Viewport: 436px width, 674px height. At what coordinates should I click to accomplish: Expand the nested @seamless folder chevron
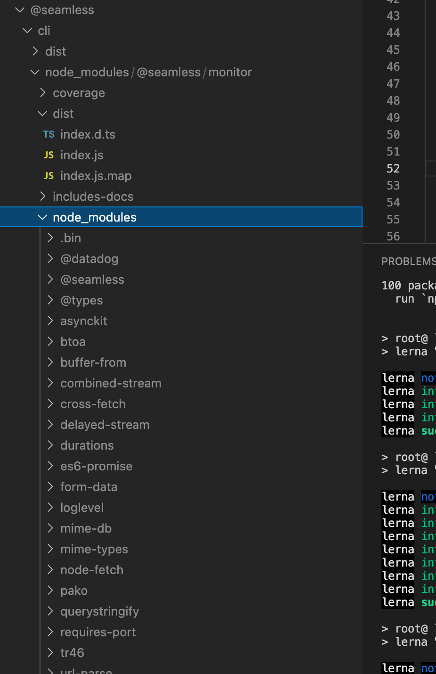click(x=50, y=279)
